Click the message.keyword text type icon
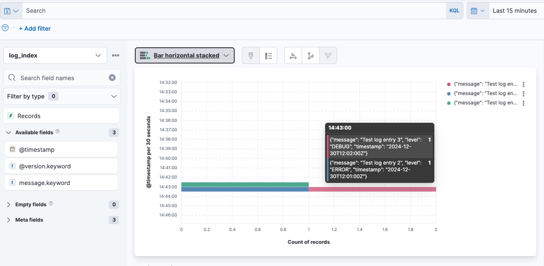The image size is (544, 266). tap(12, 183)
